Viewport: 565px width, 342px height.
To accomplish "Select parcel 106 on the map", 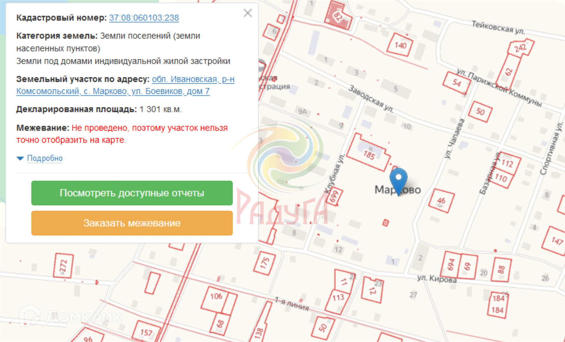I will [216, 296].
